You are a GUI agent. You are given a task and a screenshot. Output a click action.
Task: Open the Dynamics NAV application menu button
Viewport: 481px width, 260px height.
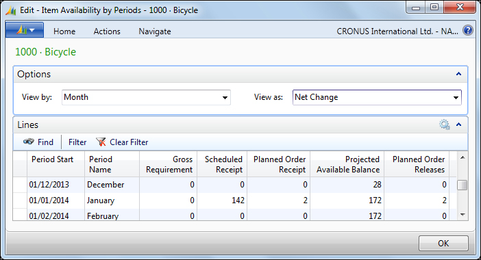point(25,30)
